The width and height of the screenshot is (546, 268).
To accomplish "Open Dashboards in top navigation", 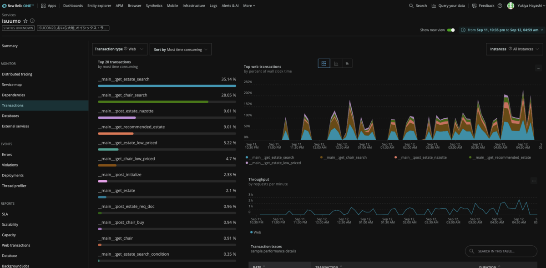I will (x=73, y=5).
